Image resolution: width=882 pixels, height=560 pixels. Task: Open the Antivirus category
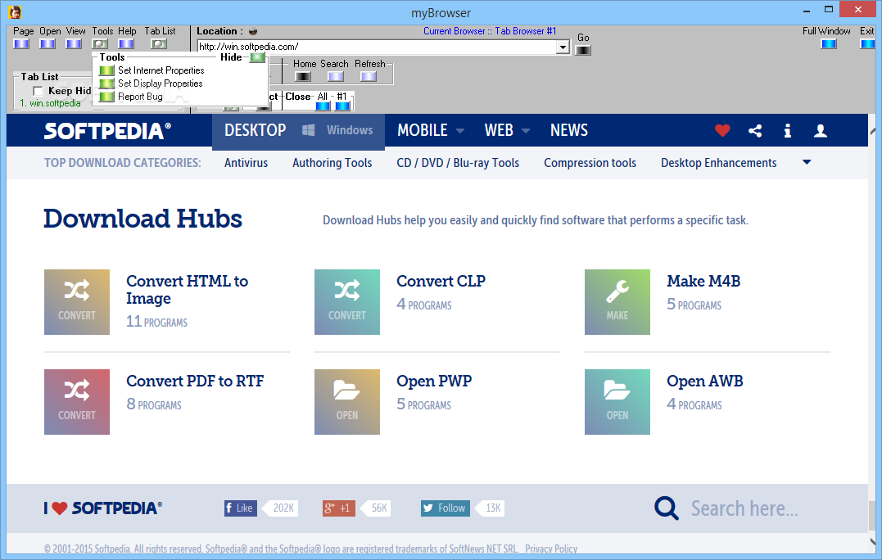click(x=246, y=163)
